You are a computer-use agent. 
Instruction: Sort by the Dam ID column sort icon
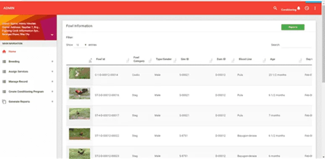coord(233,61)
